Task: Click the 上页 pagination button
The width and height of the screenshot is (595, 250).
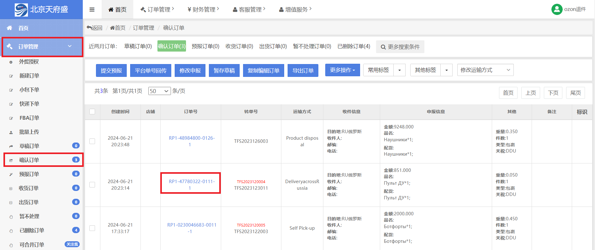Action: pos(531,93)
